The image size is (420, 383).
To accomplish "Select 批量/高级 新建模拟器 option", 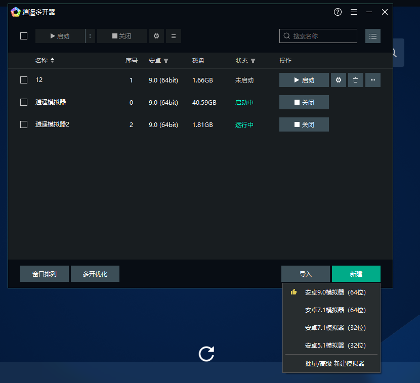I will (334, 363).
